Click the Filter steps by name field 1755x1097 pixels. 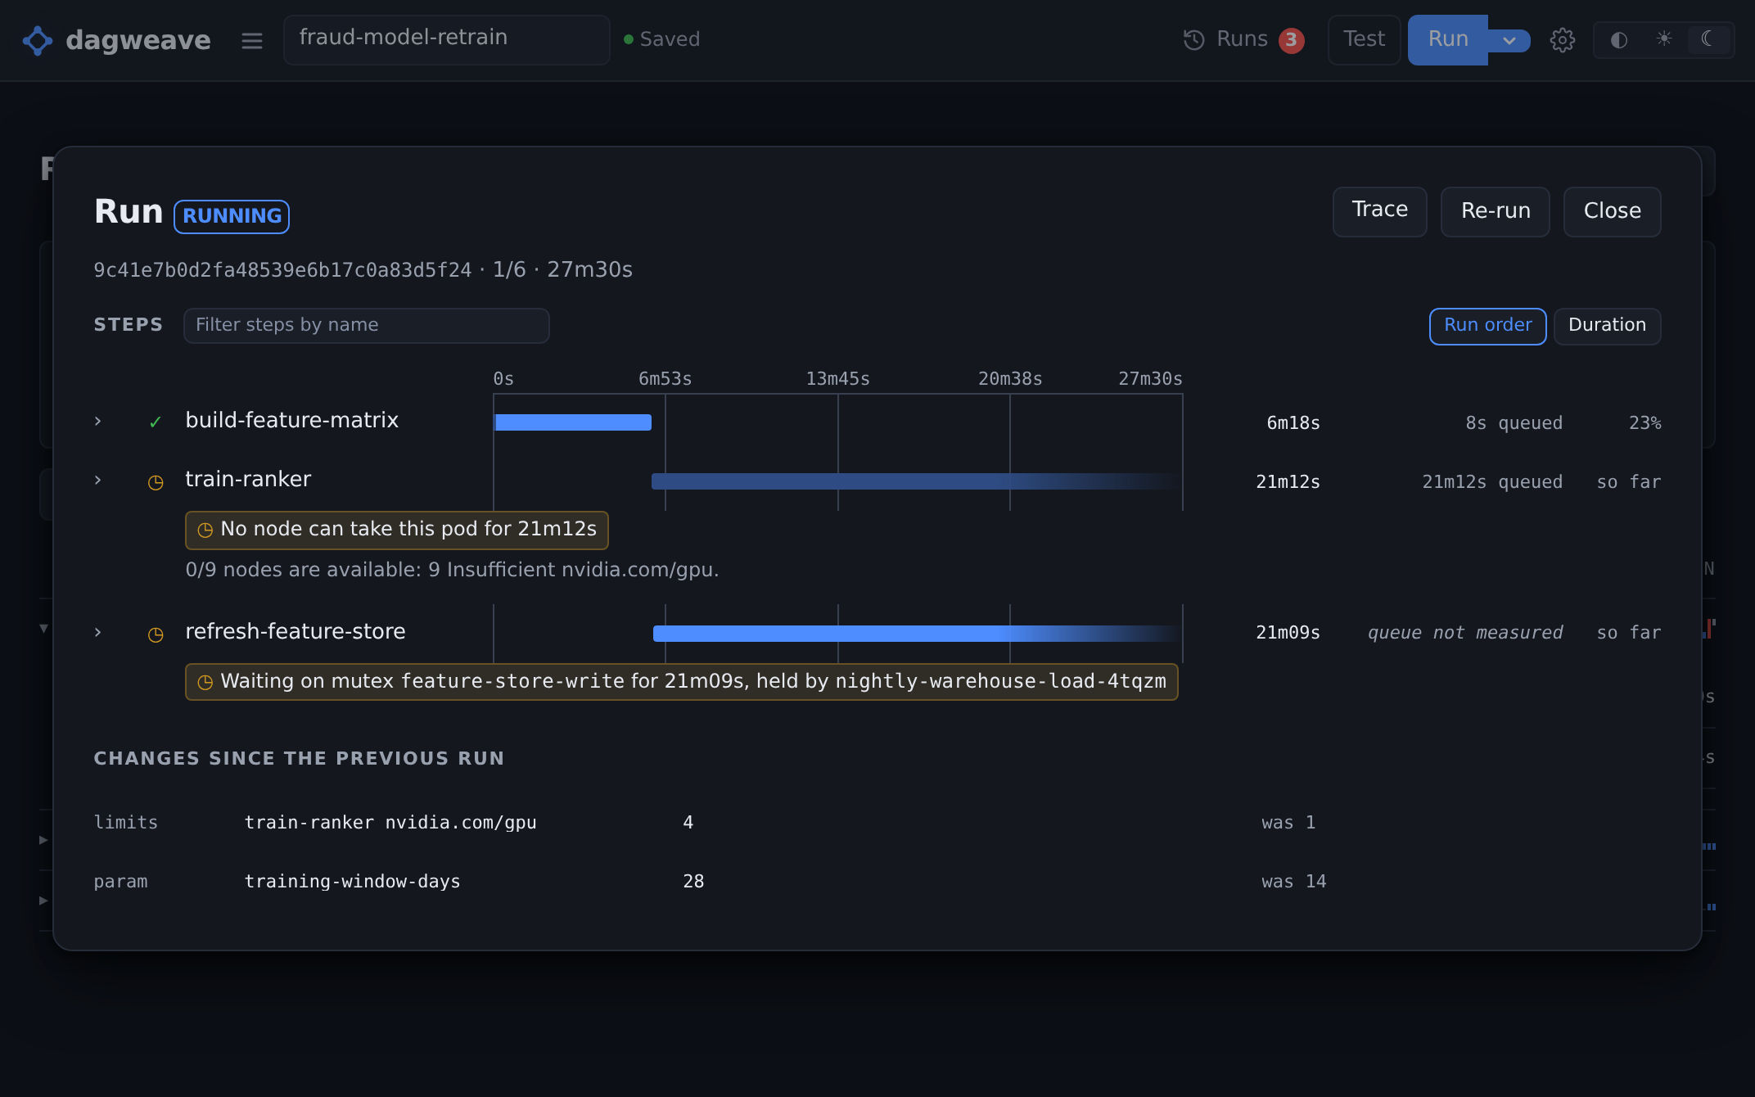[x=367, y=325]
